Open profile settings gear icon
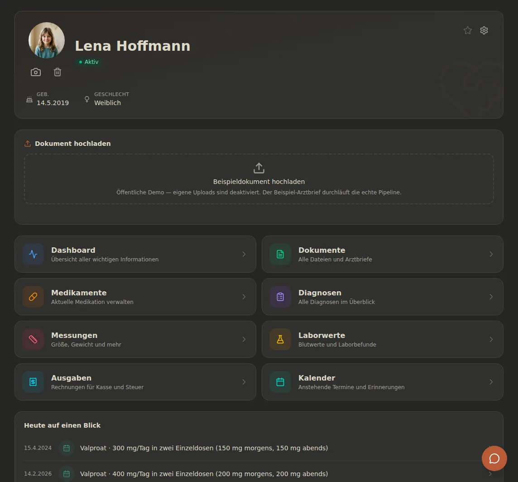Screen dimensions: 518x482 point(484,30)
